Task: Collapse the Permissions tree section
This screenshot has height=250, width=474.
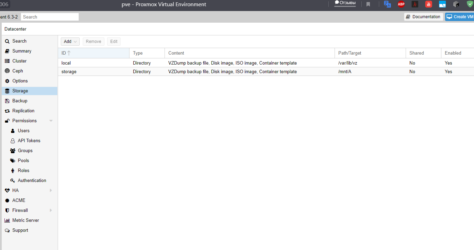Action: 51,121
